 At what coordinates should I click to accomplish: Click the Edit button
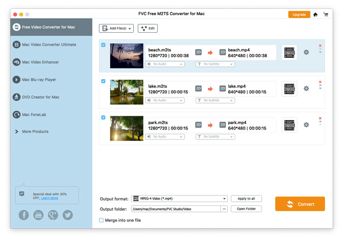click(147, 28)
